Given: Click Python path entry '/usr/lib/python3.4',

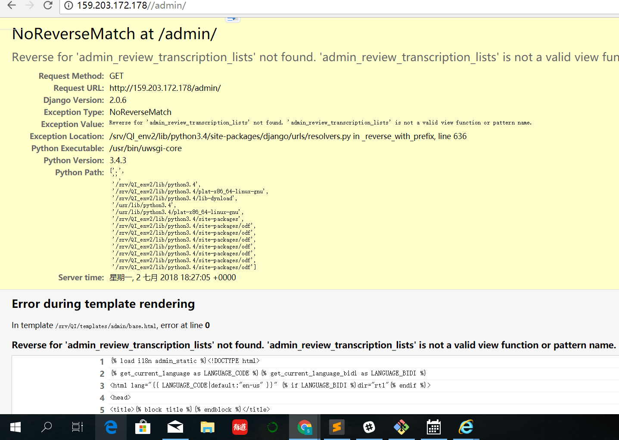Looking at the screenshot, I should 144,205.
